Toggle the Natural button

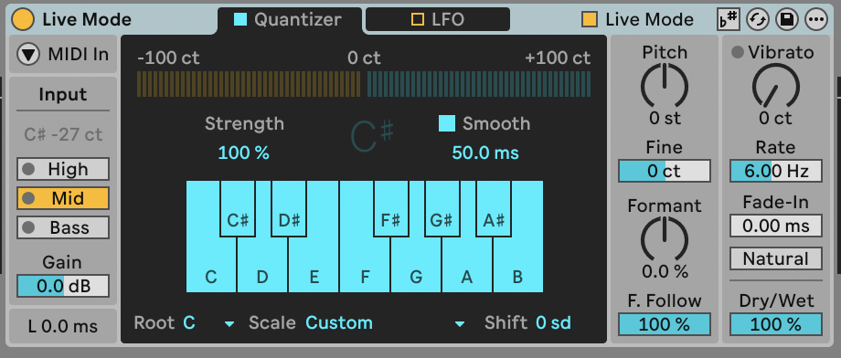pyautogui.click(x=775, y=258)
